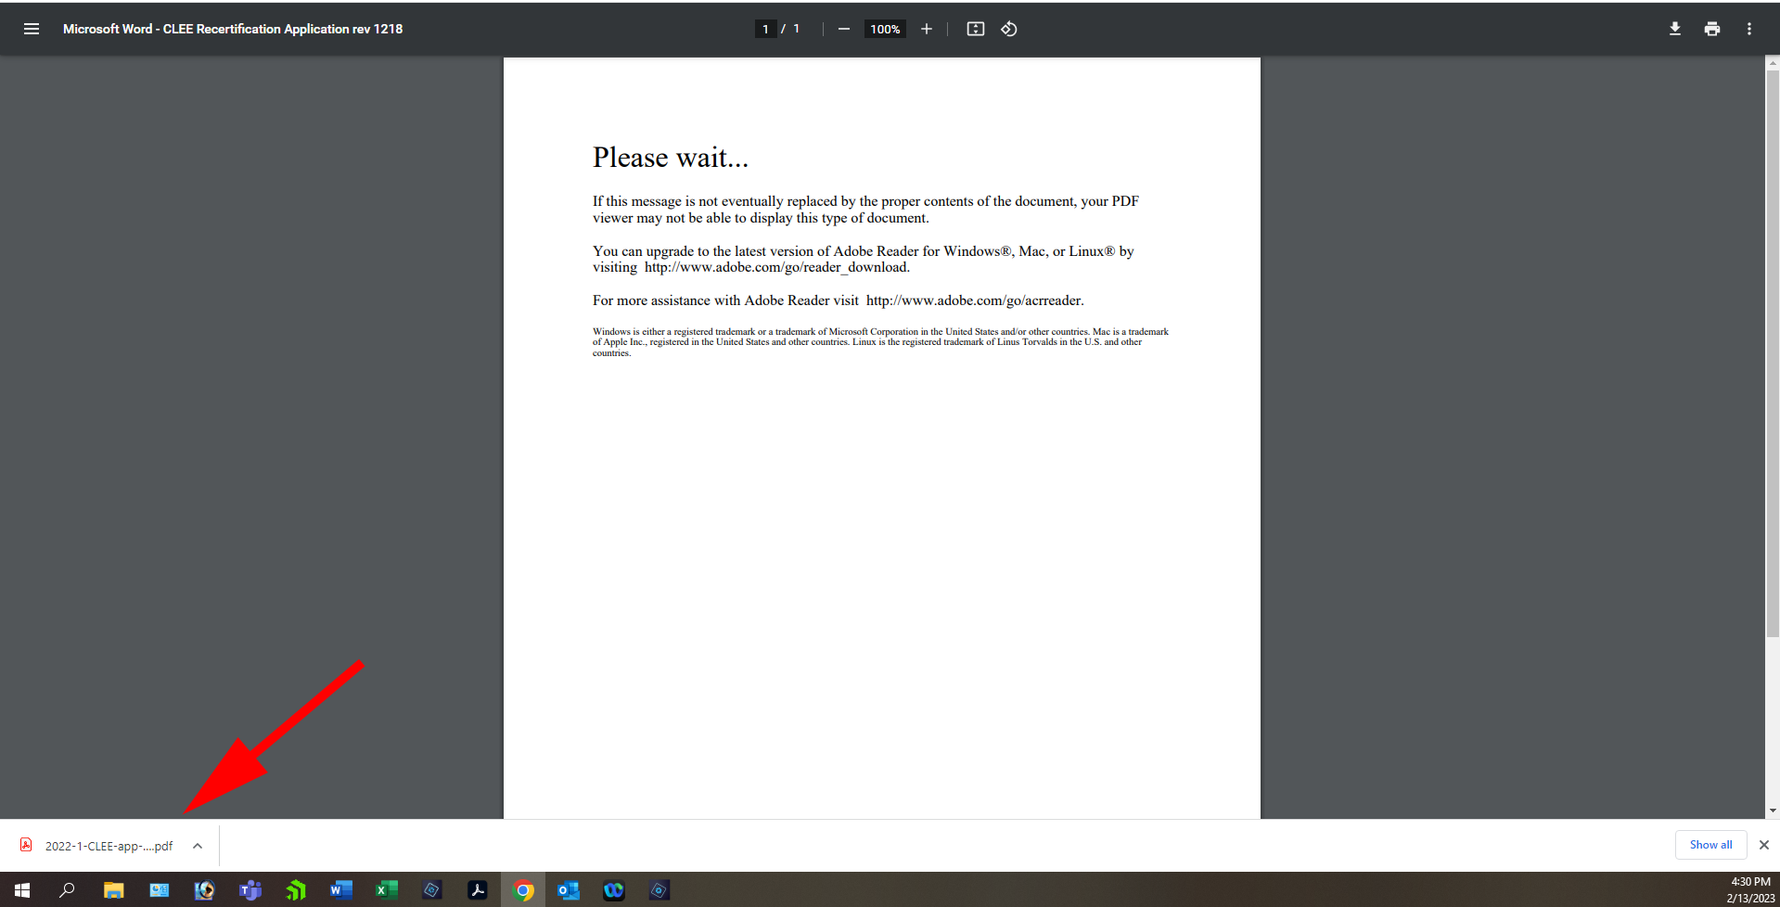Print the PDF document
The height and width of the screenshot is (907, 1780).
1711,29
